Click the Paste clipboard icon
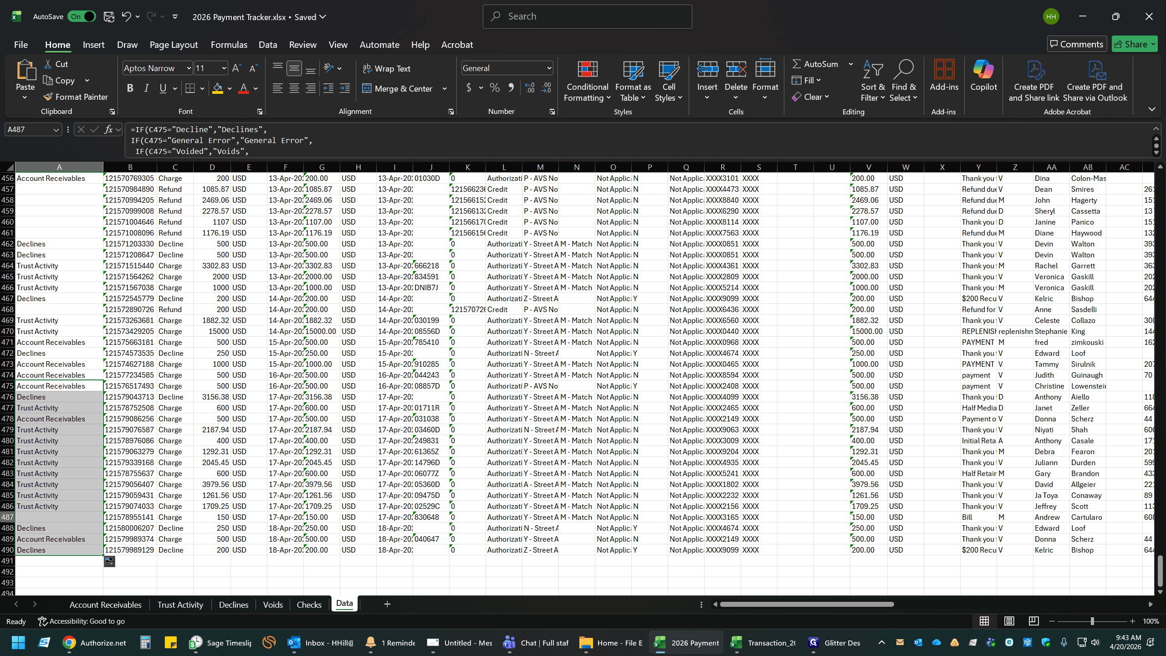The width and height of the screenshot is (1166, 656). [26, 71]
